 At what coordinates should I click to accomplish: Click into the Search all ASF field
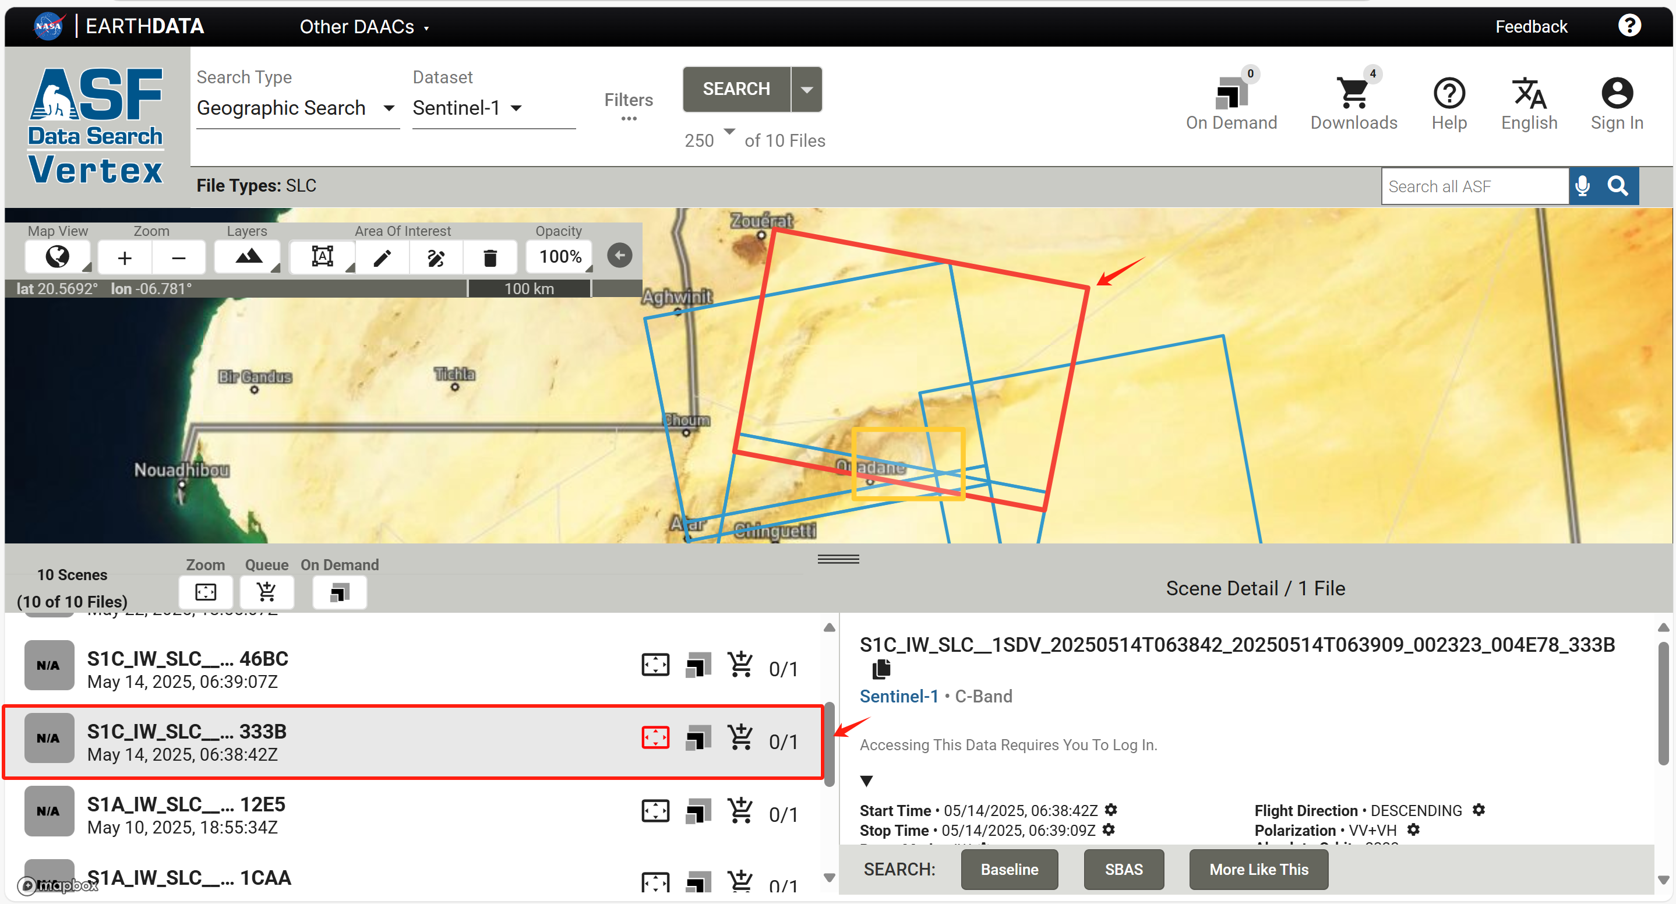[1475, 186]
